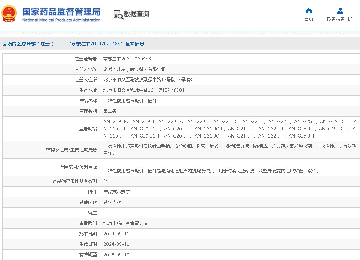This screenshot has width=360, height=260.
Task: Click the 结构及组成 description text
Action: [230, 150]
